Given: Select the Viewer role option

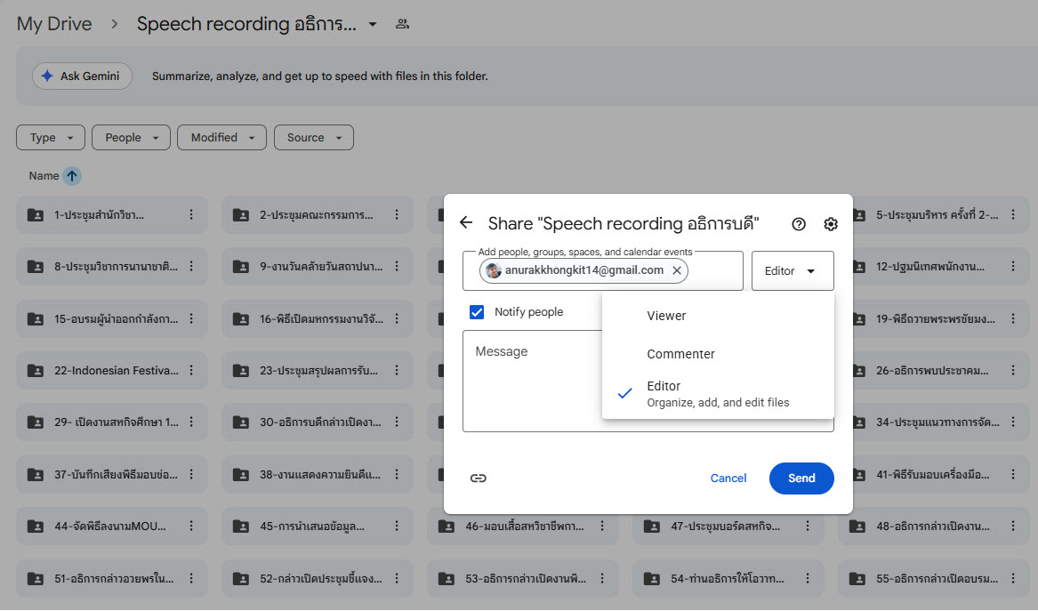Looking at the screenshot, I should tap(719, 316).
